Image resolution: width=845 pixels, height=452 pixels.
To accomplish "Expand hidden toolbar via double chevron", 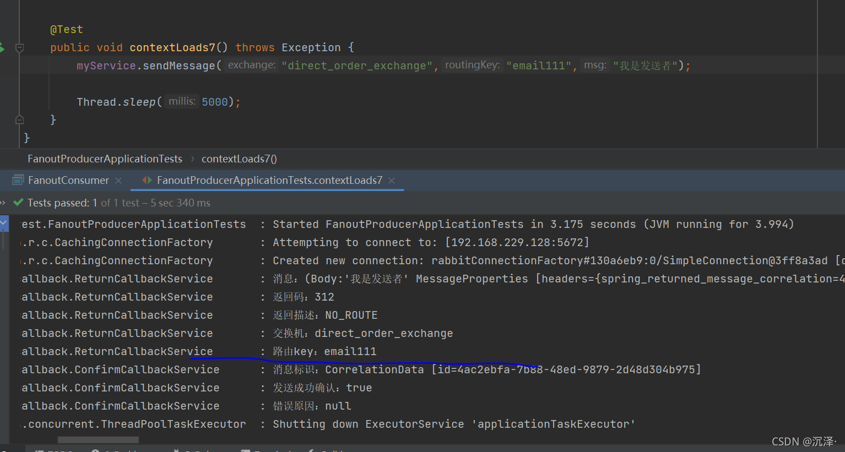I will tap(2, 203).
